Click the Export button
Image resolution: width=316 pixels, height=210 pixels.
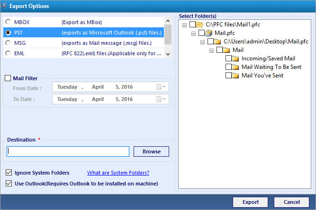coord(251,202)
